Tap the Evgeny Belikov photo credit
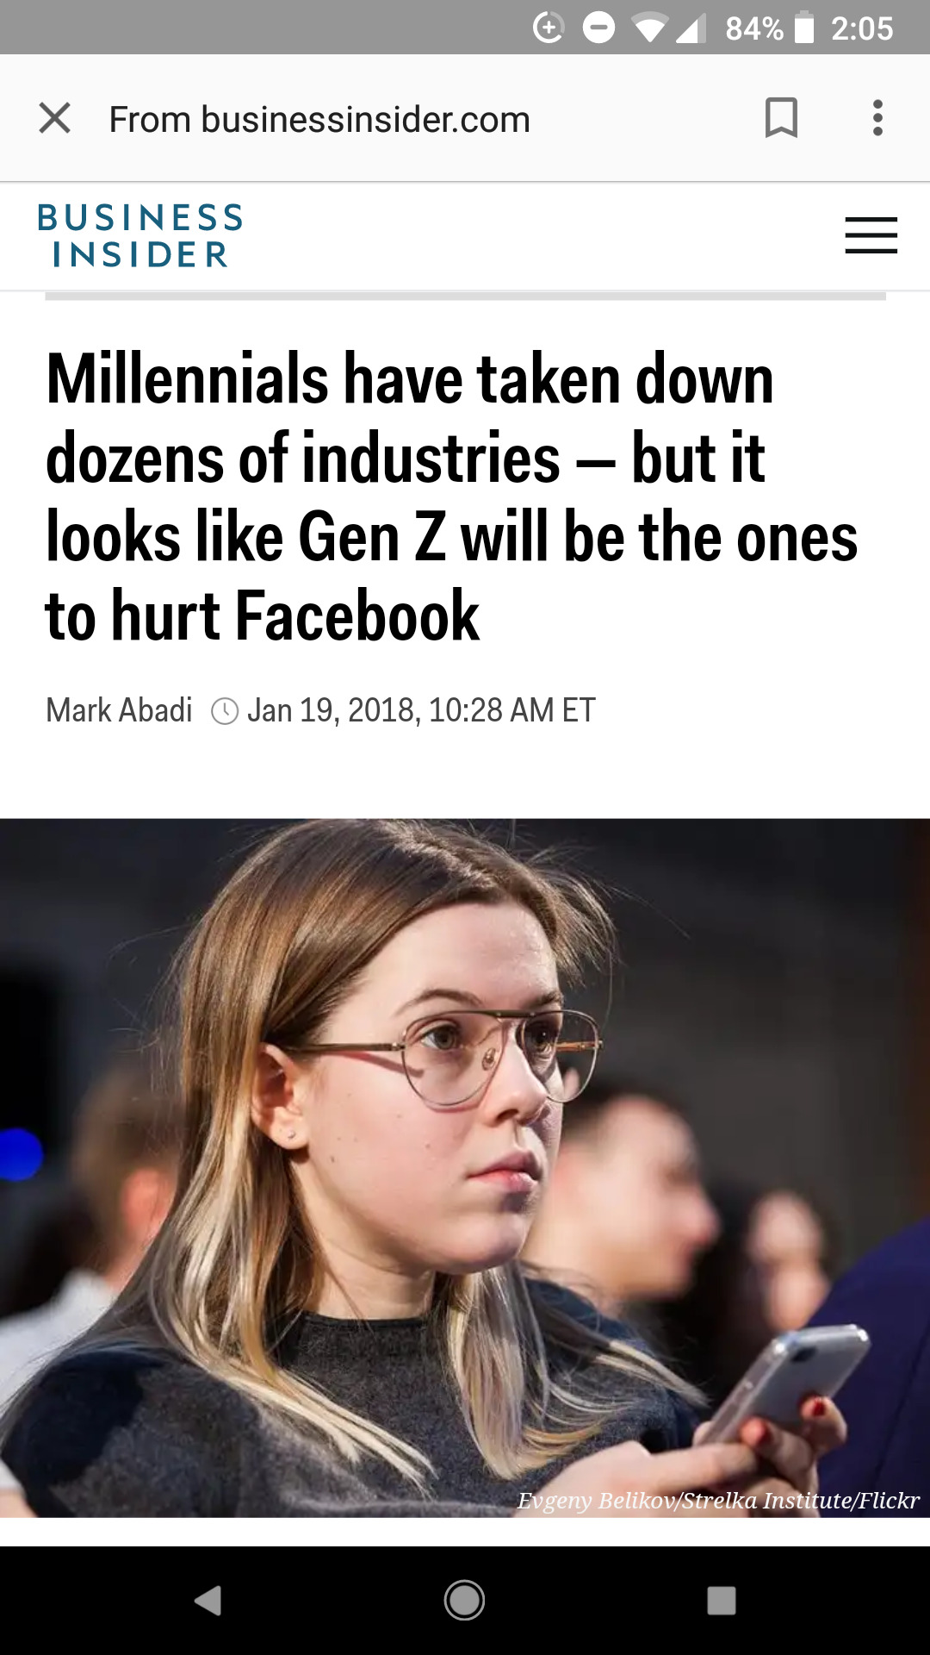Viewport: 930px width, 1655px height. coord(718,1501)
